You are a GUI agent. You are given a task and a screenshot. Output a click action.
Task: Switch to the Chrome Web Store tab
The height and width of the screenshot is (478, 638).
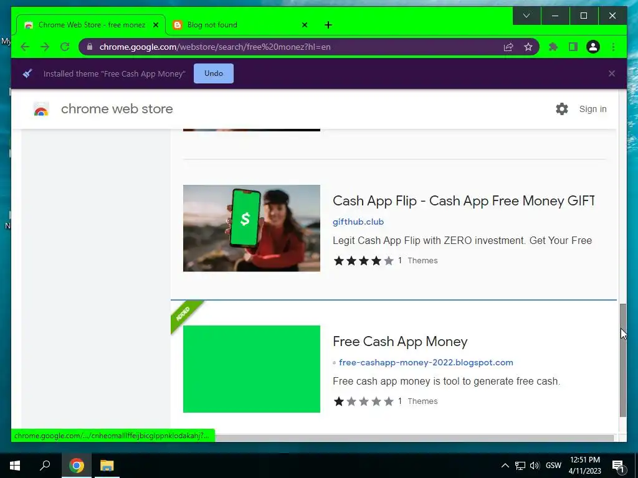(91, 25)
